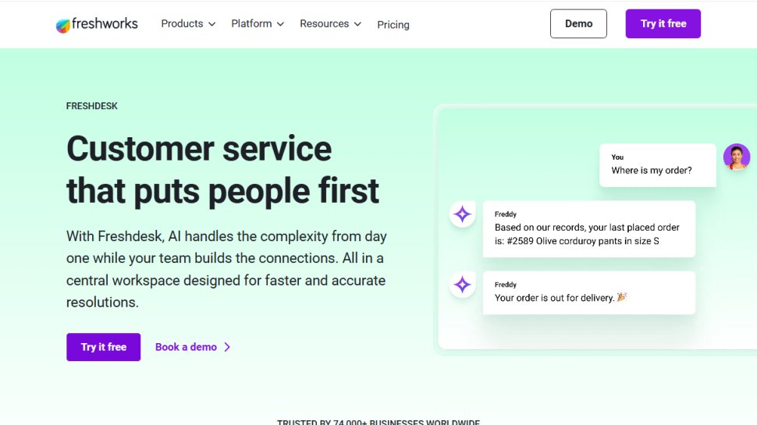757x425 pixels.
Task: Follow the Book a demo link
Action: click(193, 347)
